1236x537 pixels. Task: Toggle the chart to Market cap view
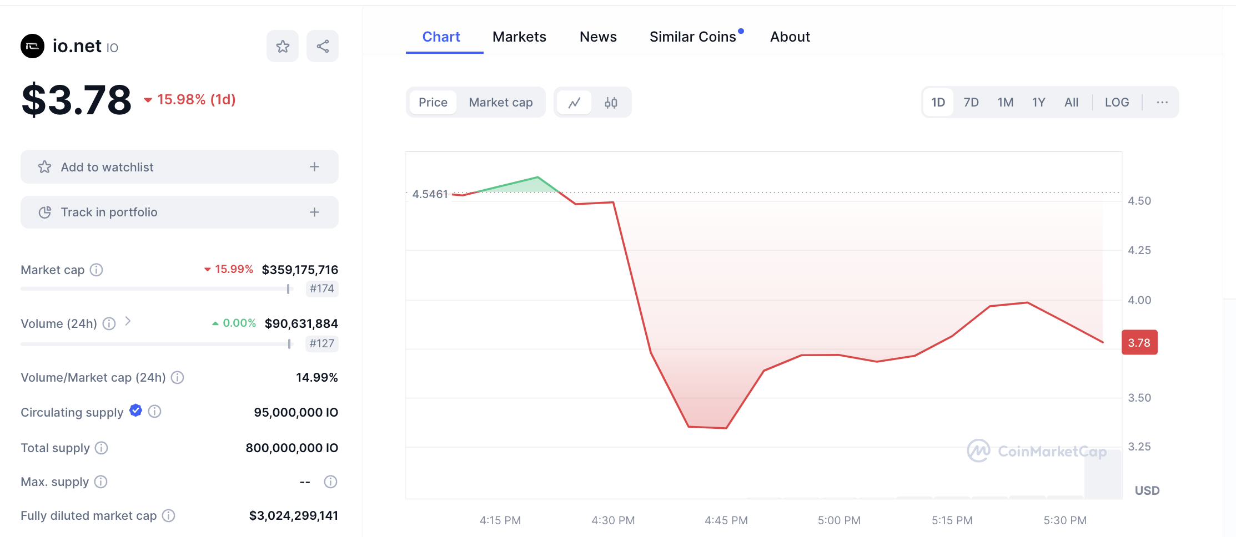500,103
